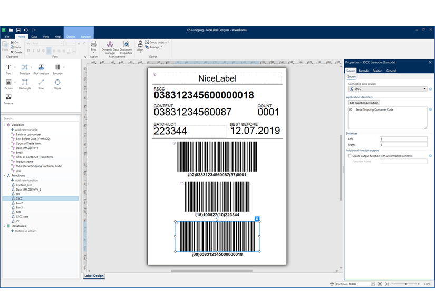Select the Content_text function
435x299 pixels.
pyautogui.click(x=24, y=185)
